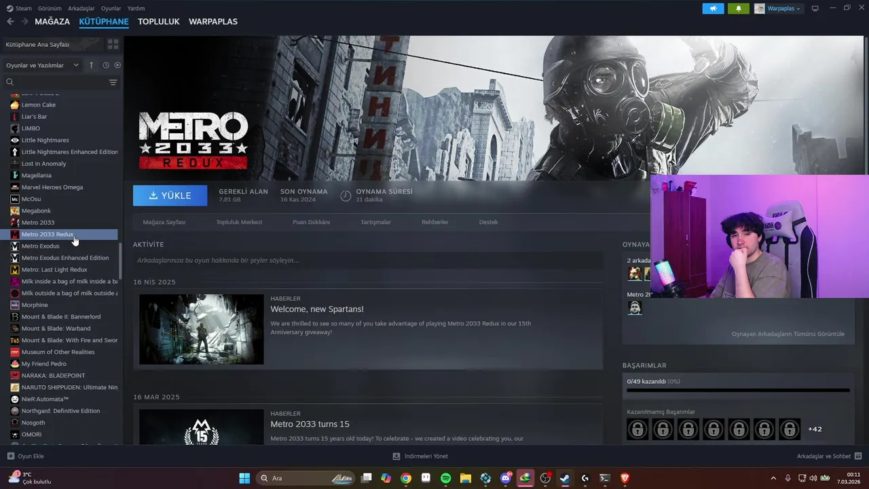Open İndirmeleri Yönet downloads manager

pos(420,456)
